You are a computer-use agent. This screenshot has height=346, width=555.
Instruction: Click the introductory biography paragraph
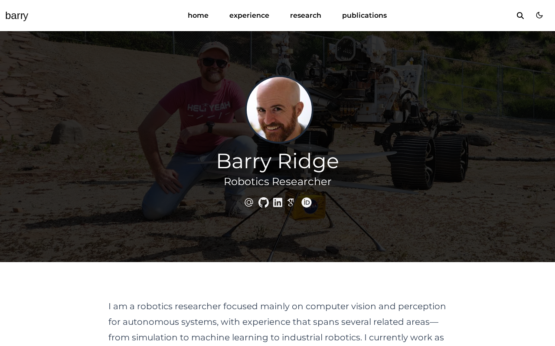(x=277, y=322)
